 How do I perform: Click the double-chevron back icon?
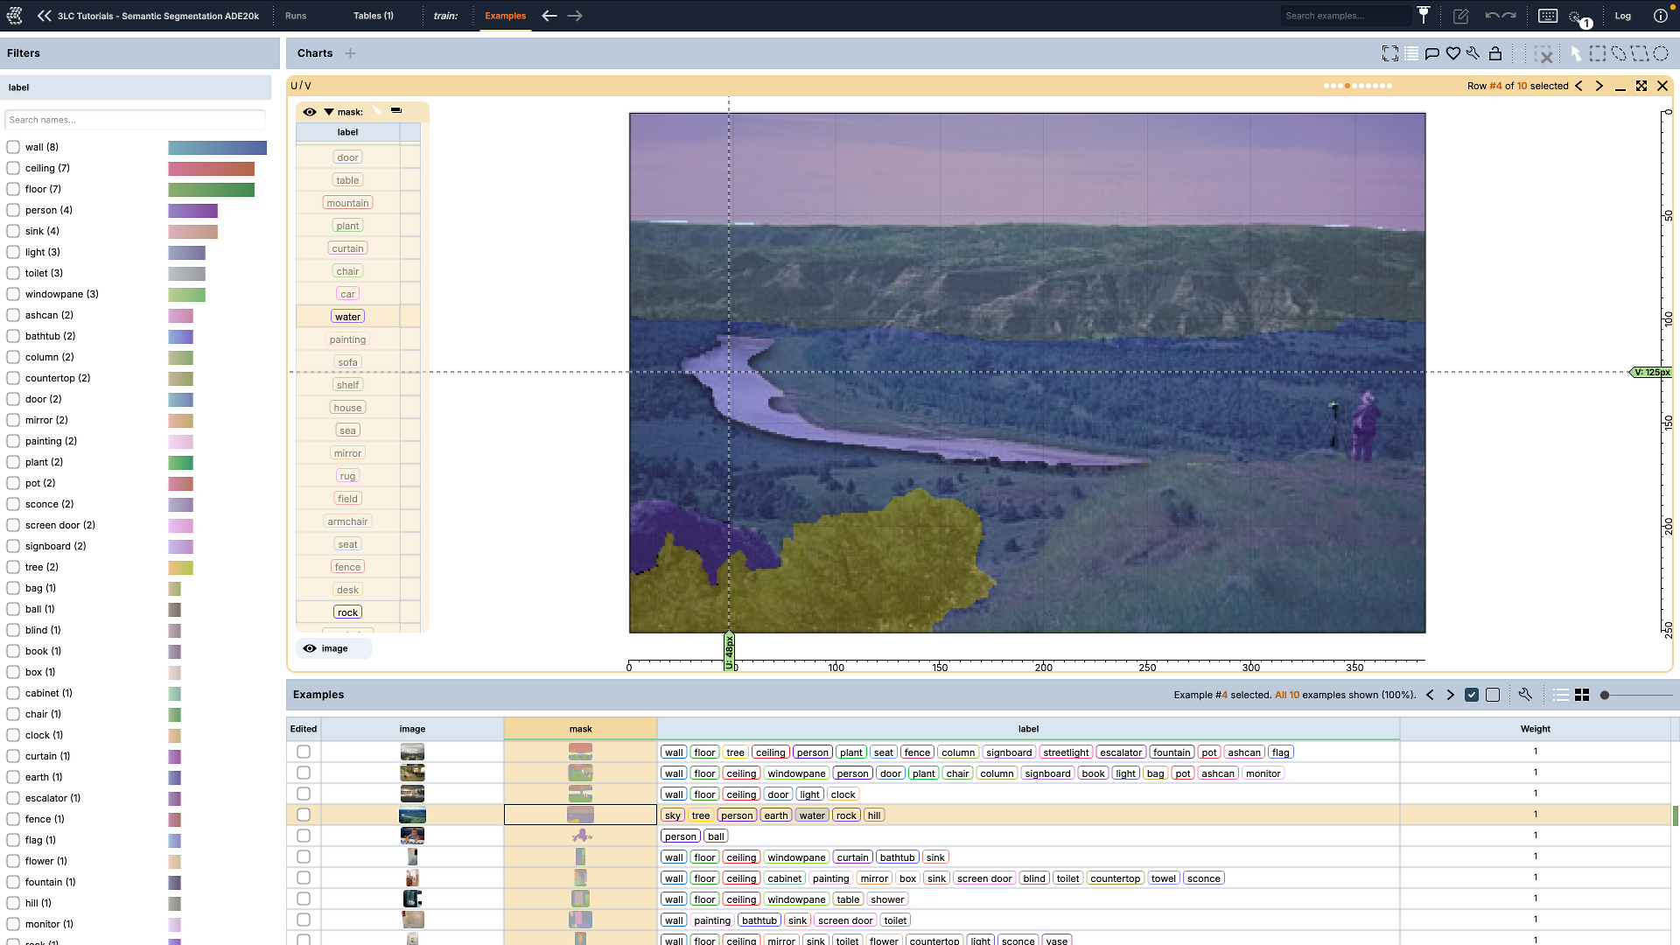[x=44, y=16]
